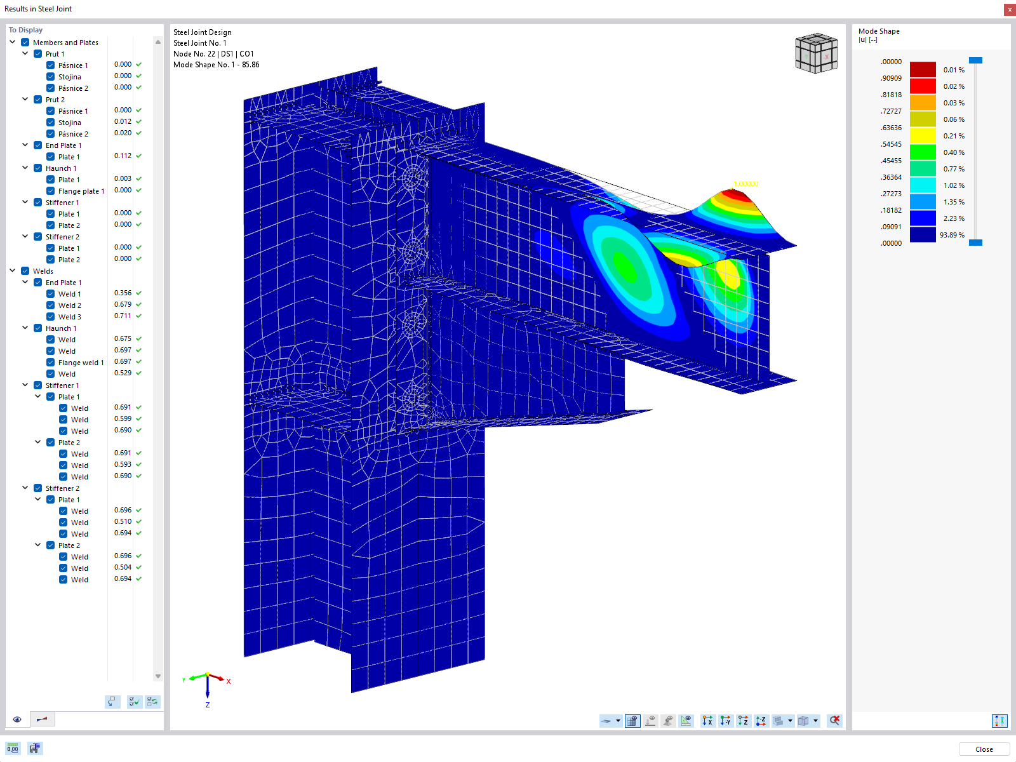
Task: Collapse the Members and Plates tree node
Action: pos(13,43)
